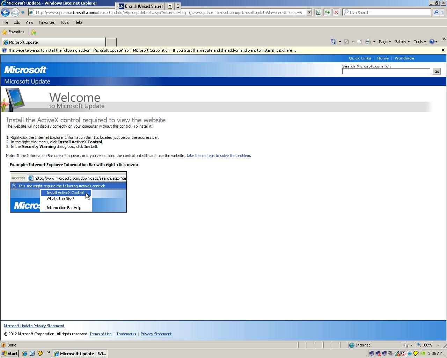Click the Search Microsoft.com text field

386,71
